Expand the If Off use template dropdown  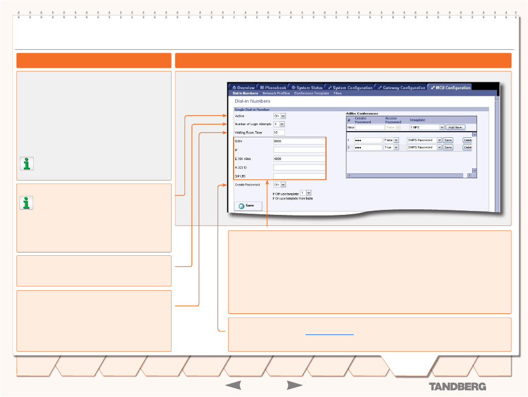[x=306, y=193]
